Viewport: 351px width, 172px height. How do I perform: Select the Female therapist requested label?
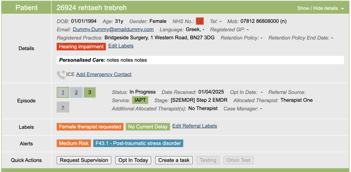tap(90, 127)
